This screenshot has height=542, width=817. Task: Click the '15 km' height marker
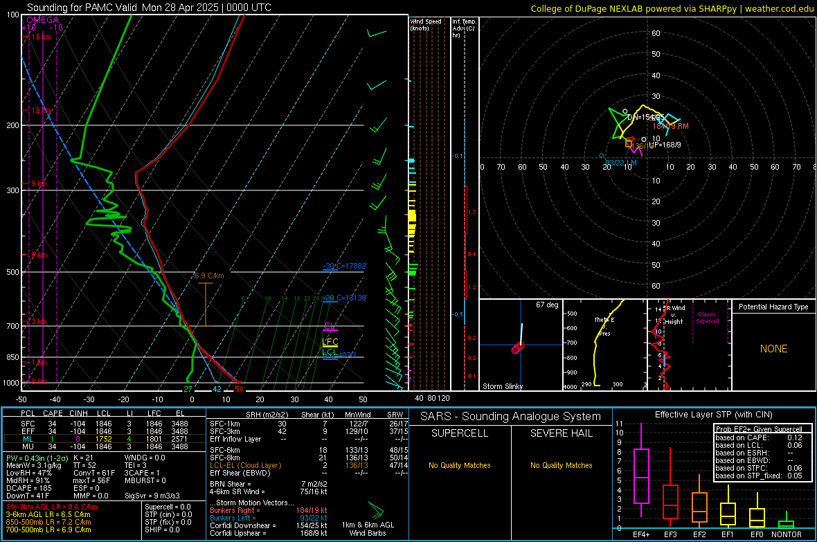click(41, 37)
